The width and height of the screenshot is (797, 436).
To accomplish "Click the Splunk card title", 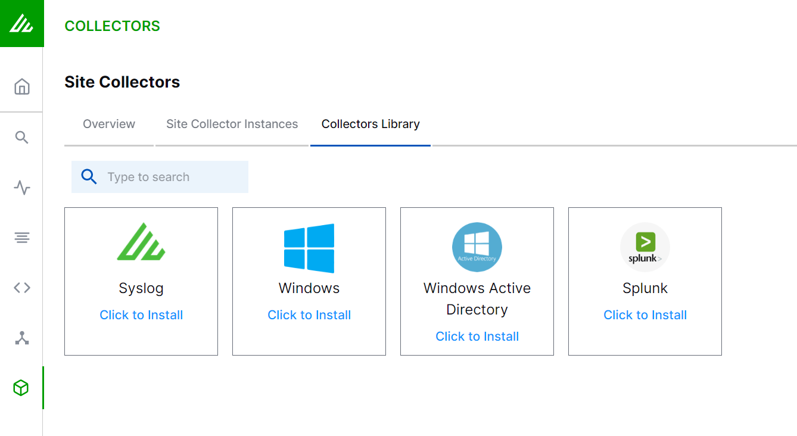I will pyautogui.click(x=645, y=288).
